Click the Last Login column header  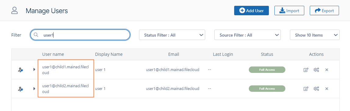point(223,54)
